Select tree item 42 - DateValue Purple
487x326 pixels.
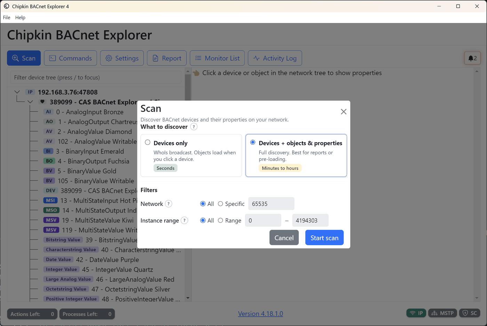pos(107,259)
